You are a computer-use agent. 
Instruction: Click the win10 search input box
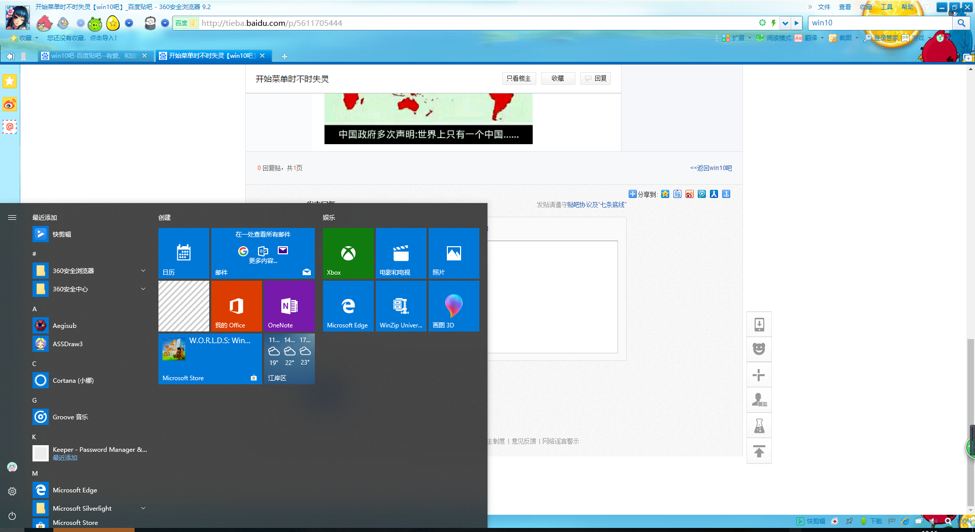(881, 23)
